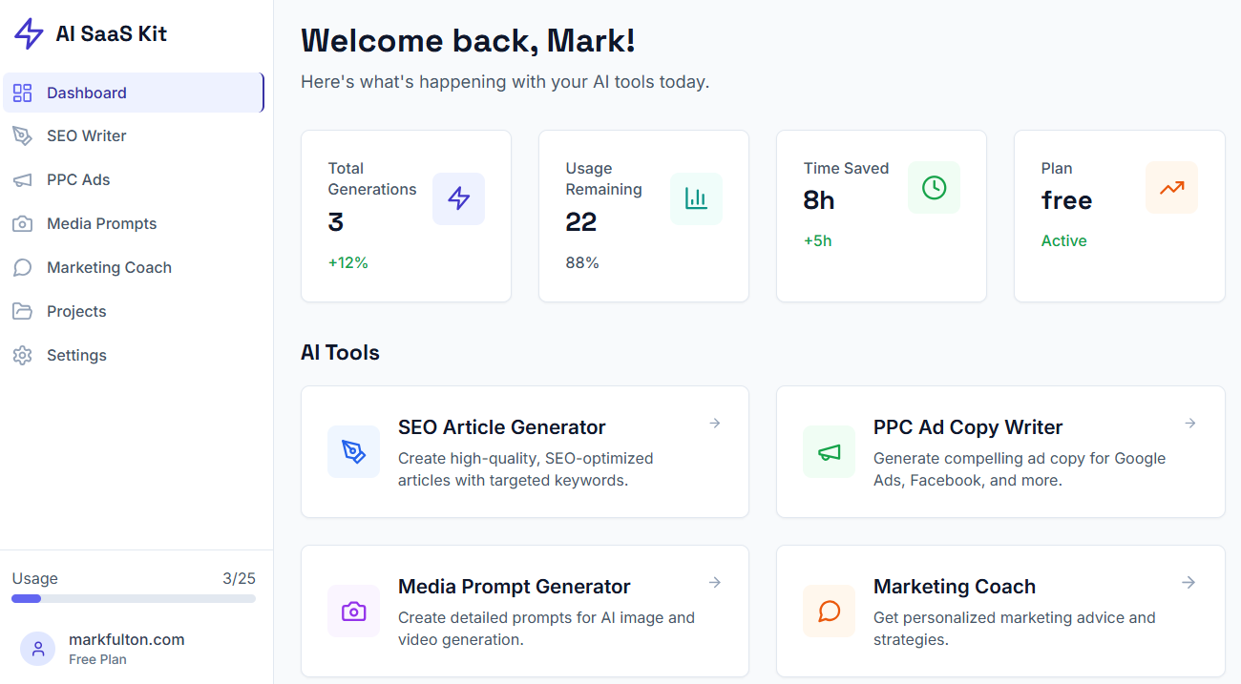Click the user avatar icon next to markfulton.com
Viewport: 1241px width, 684px height.
(37, 649)
